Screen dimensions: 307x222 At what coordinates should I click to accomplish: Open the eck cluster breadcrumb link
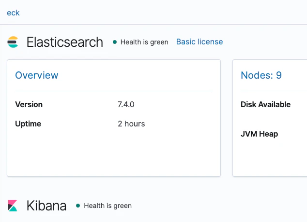pos(13,13)
